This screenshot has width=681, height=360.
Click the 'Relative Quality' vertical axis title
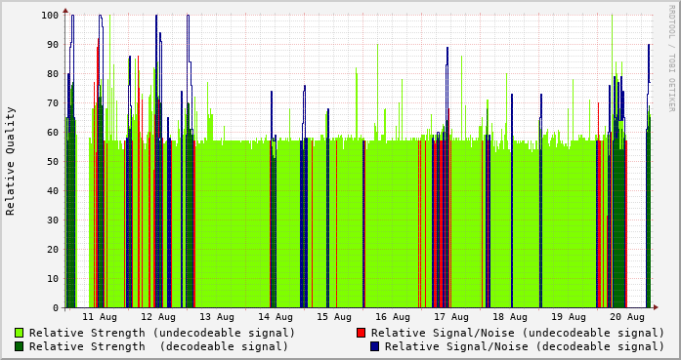coord(10,161)
